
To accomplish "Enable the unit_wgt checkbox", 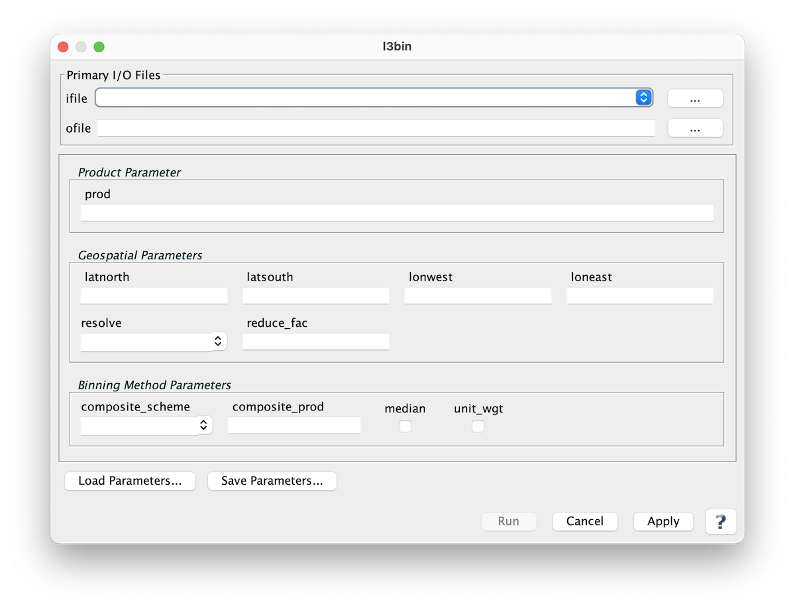I will (x=478, y=426).
